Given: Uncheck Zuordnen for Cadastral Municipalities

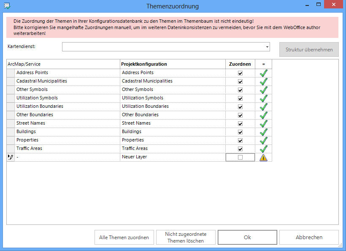Looking at the screenshot, I should [241, 81].
